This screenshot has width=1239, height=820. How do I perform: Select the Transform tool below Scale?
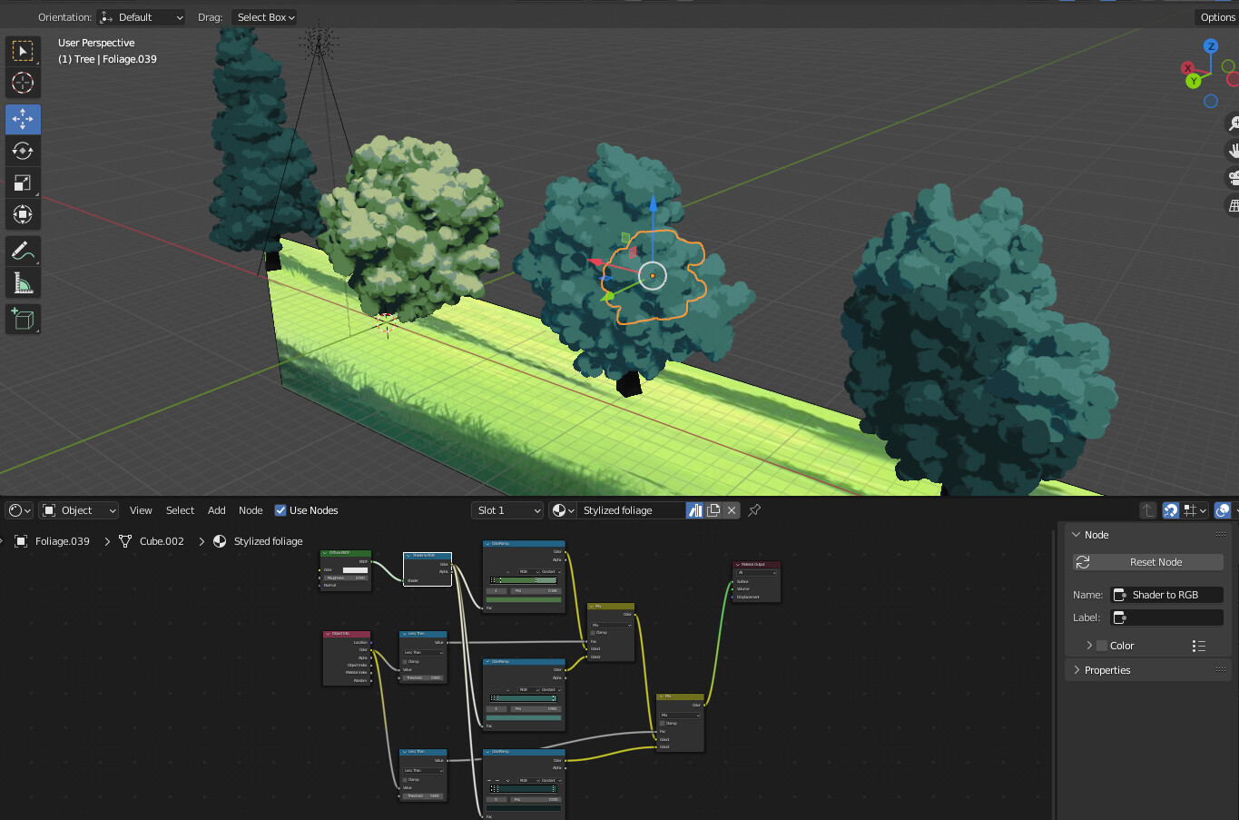click(x=23, y=215)
